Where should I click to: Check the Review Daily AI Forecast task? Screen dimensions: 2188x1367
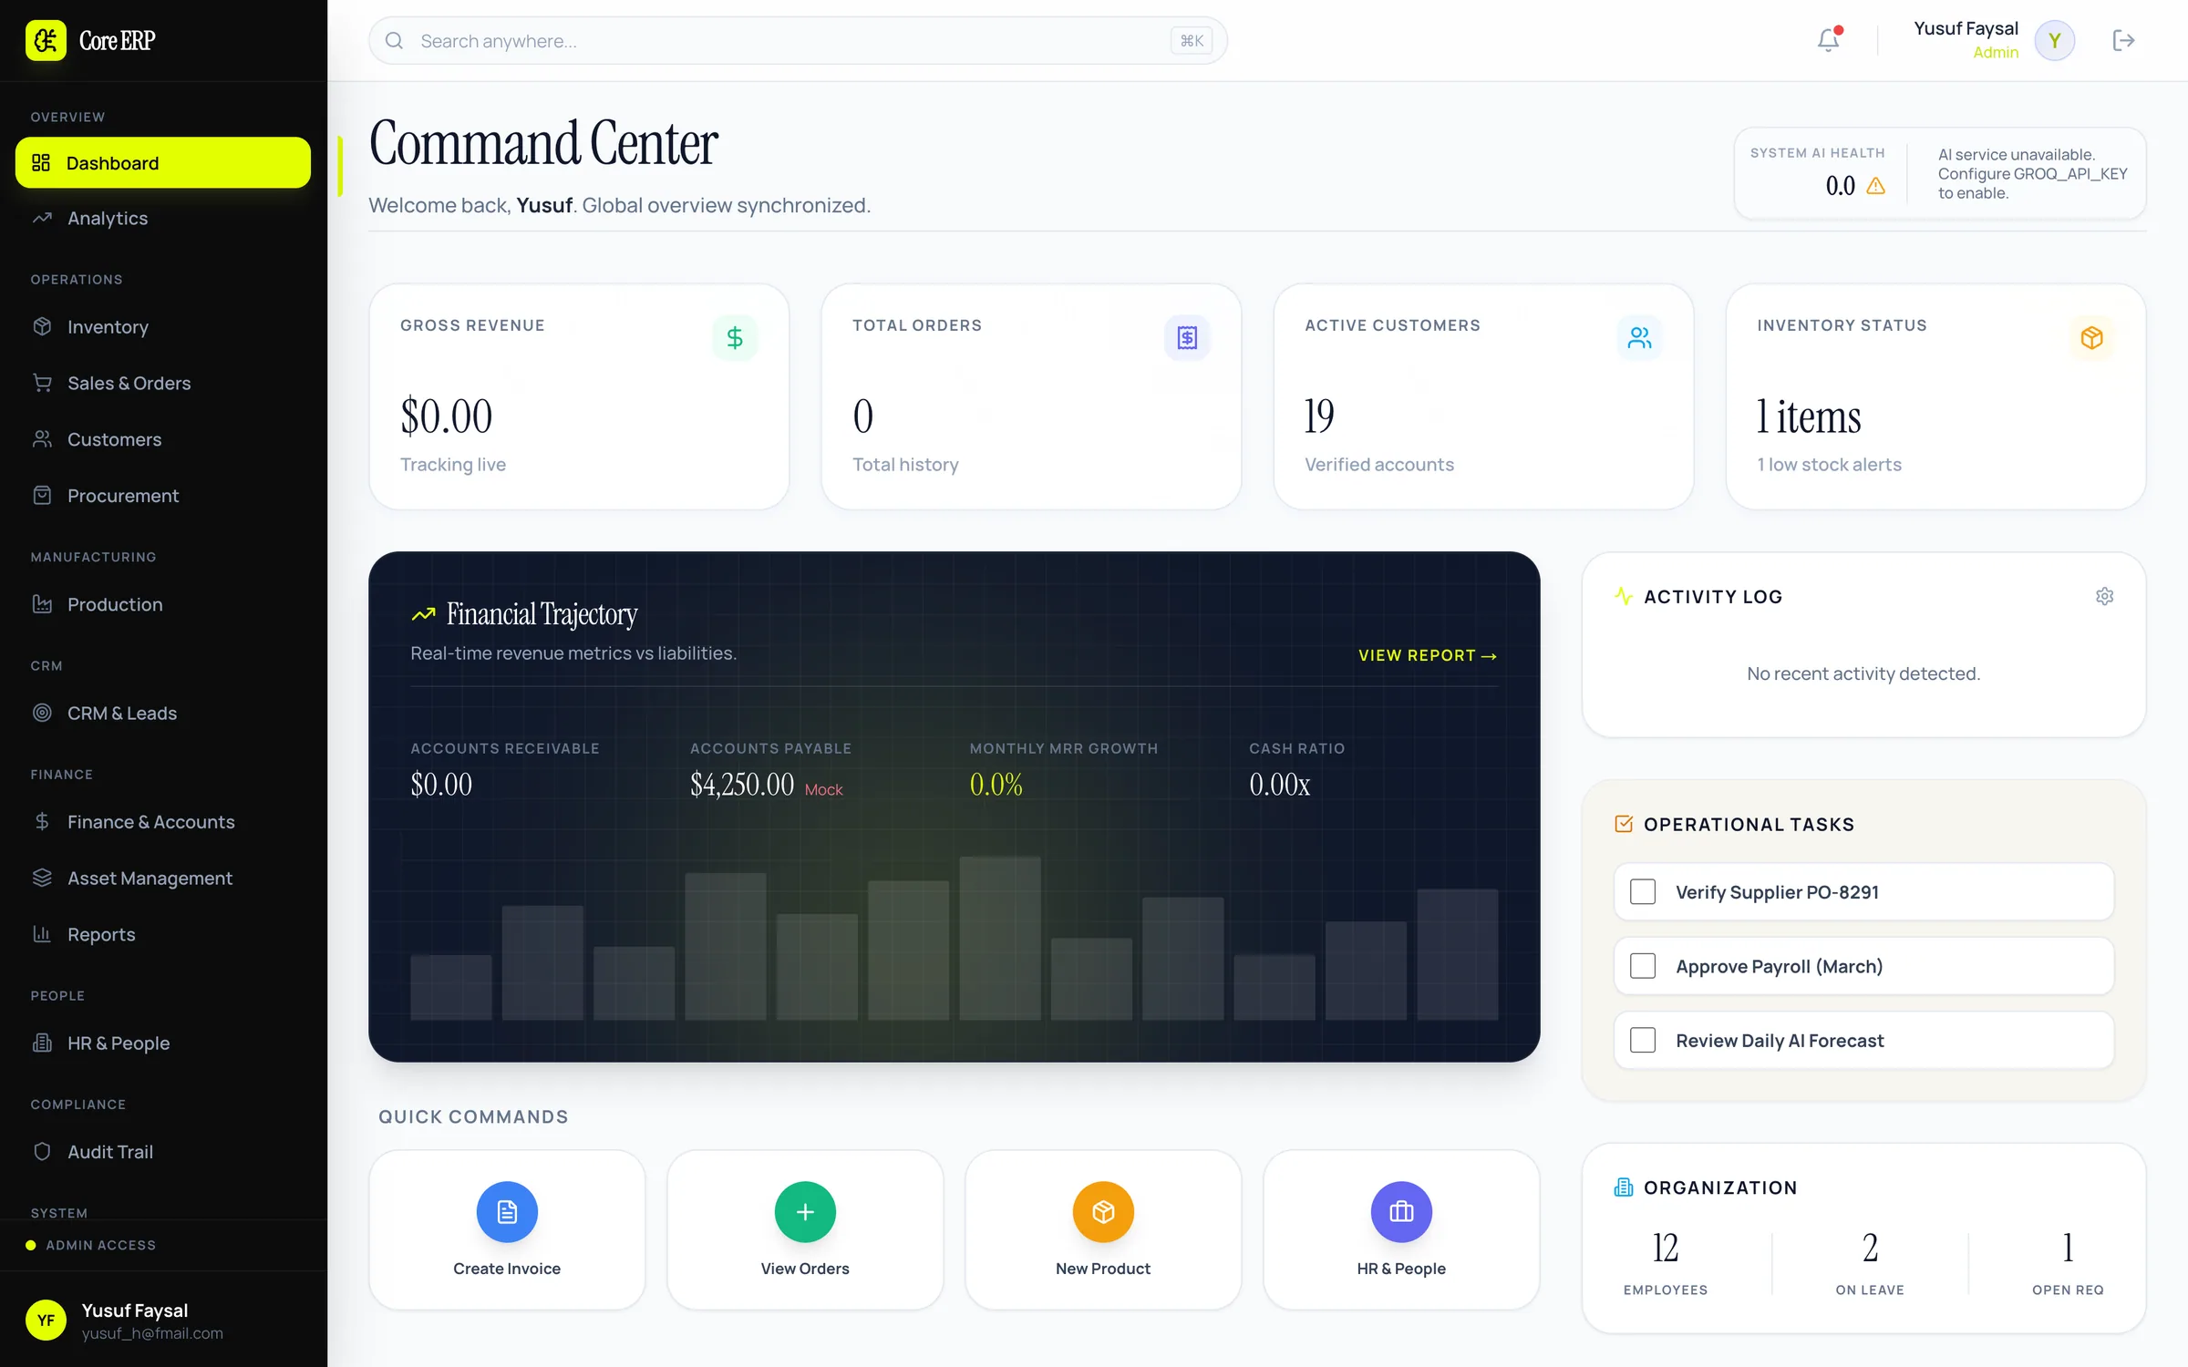1643,1040
